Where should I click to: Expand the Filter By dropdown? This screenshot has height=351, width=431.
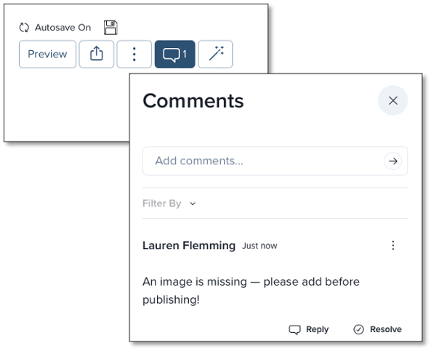169,203
